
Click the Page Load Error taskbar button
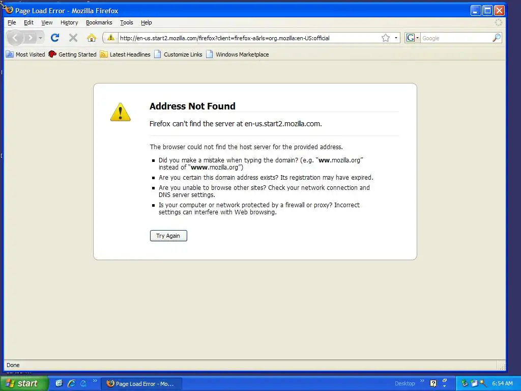[141, 384]
